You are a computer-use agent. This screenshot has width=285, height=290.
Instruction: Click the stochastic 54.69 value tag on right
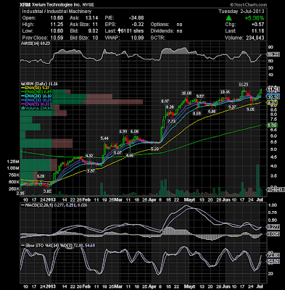(x=273, y=262)
